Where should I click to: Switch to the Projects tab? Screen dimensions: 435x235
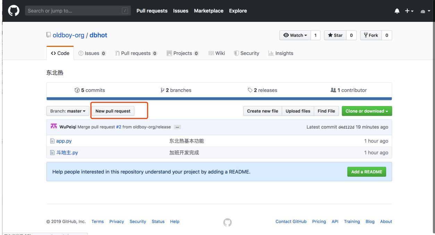(183, 53)
